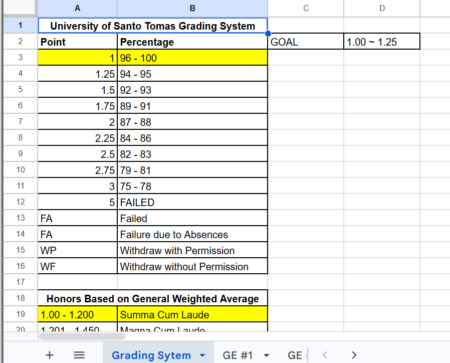Open the GE #1 tab dropdown arrow
The width and height of the screenshot is (450, 363).
click(x=266, y=355)
